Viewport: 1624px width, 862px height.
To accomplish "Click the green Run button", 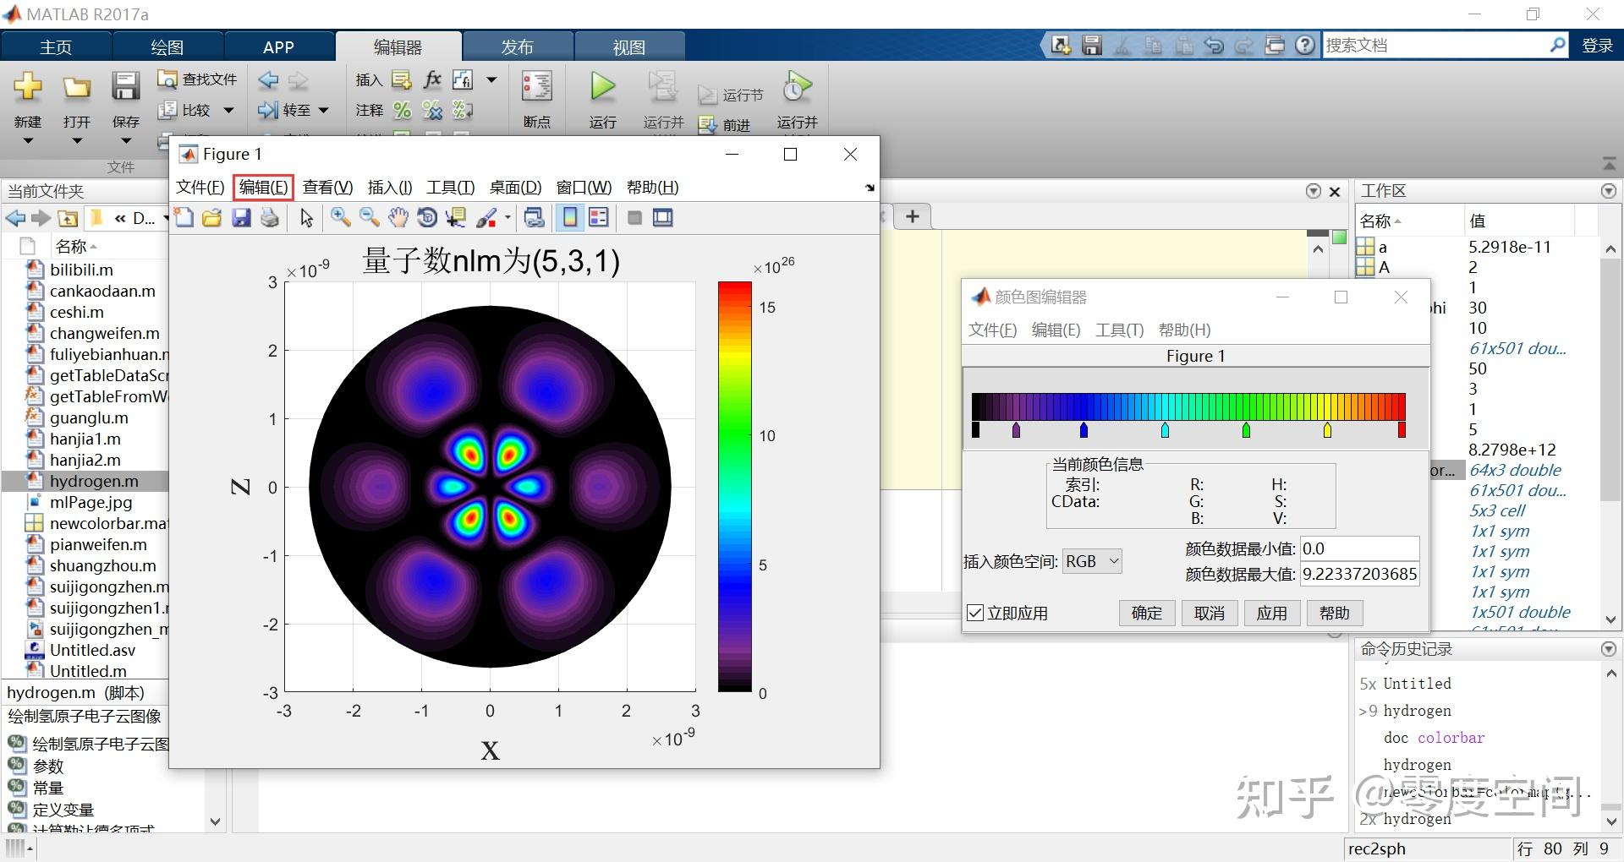I will pyautogui.click(x=602, y=87).
